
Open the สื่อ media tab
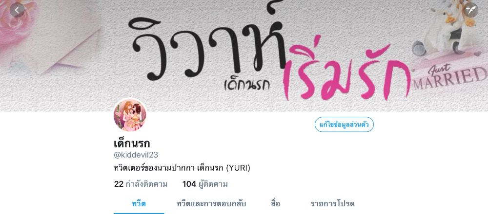[x=275, y=204]
